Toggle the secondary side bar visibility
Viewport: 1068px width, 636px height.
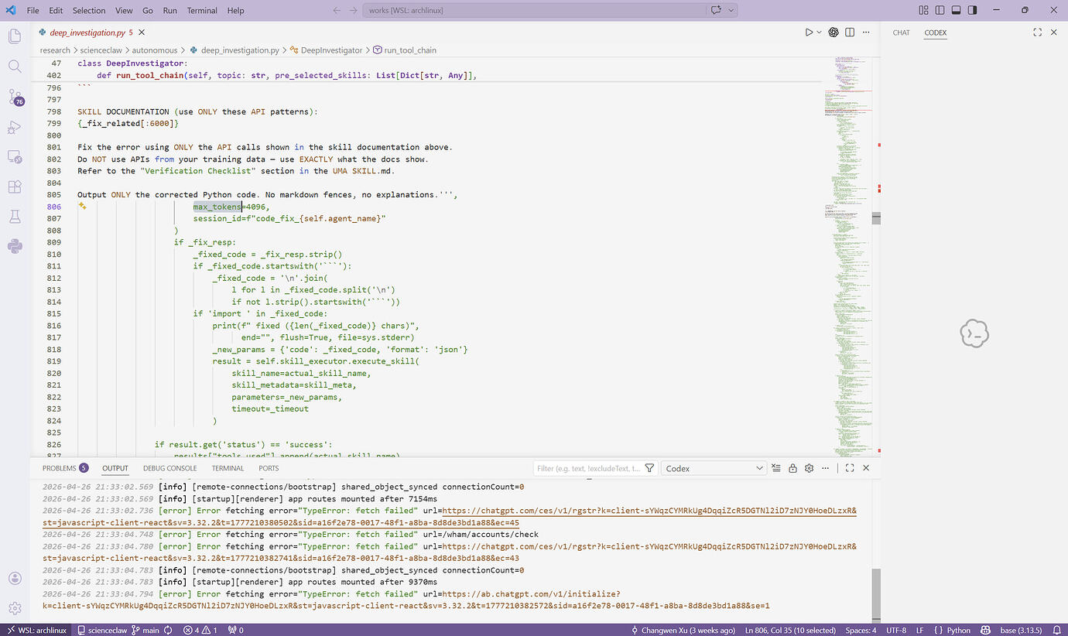pyautogui.click(x=972, y=11)
